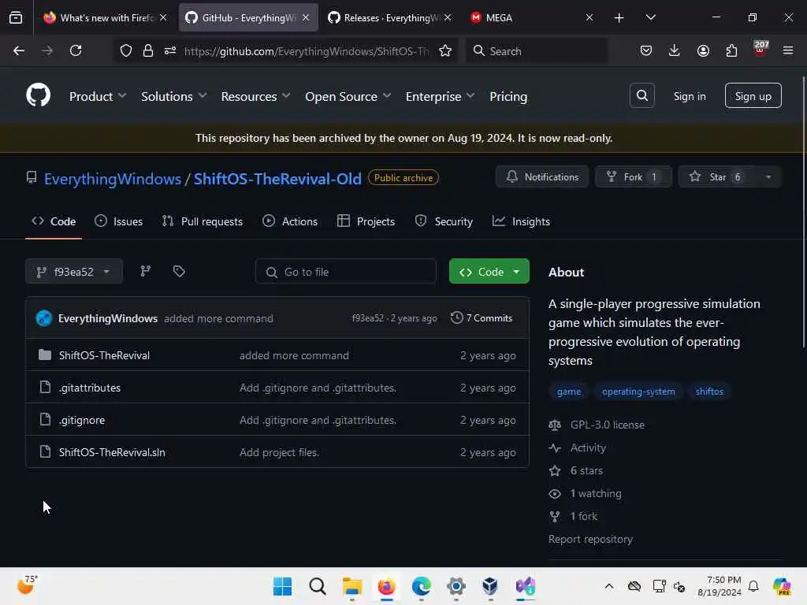Open the branches list icon
This screenshot has height=605, width=807.
[x=146, y=271]
